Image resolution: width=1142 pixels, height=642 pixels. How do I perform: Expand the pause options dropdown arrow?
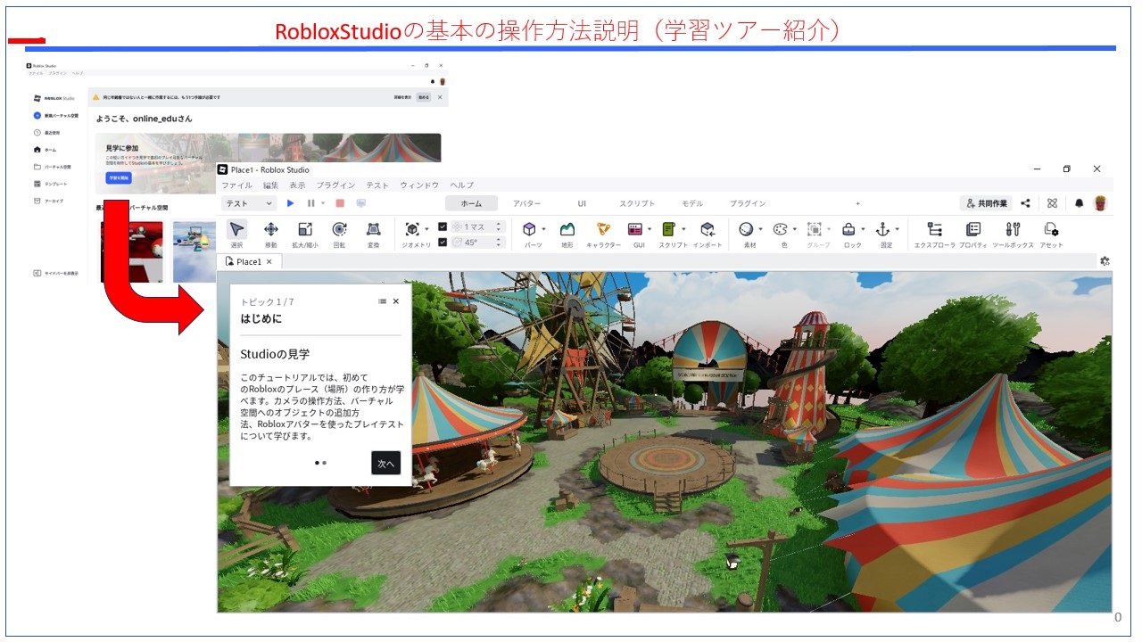coord(323,203)
